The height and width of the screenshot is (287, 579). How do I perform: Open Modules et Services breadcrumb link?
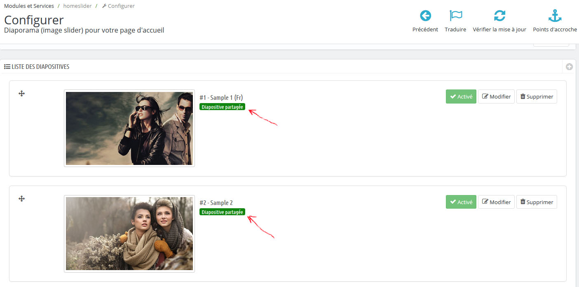tap(29, 6)
